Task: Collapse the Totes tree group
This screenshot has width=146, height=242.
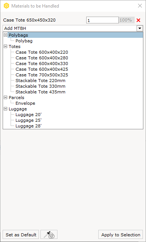Action: [5, 47]
